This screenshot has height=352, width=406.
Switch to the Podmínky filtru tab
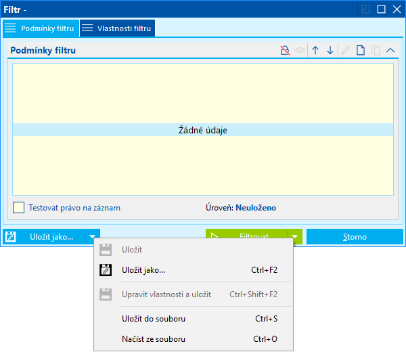click(41, 28)
